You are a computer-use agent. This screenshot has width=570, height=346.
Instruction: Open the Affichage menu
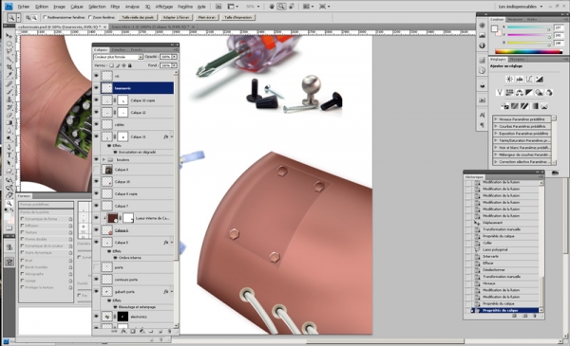click(164, 7)
